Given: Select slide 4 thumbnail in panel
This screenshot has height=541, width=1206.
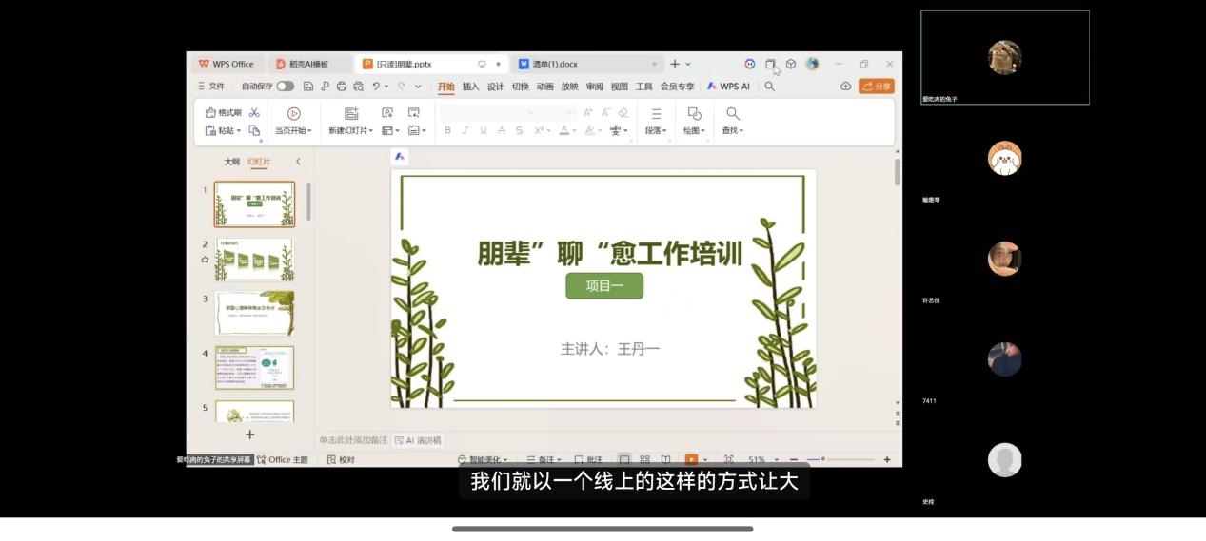Looking at the screenshot, I should 254,368.
